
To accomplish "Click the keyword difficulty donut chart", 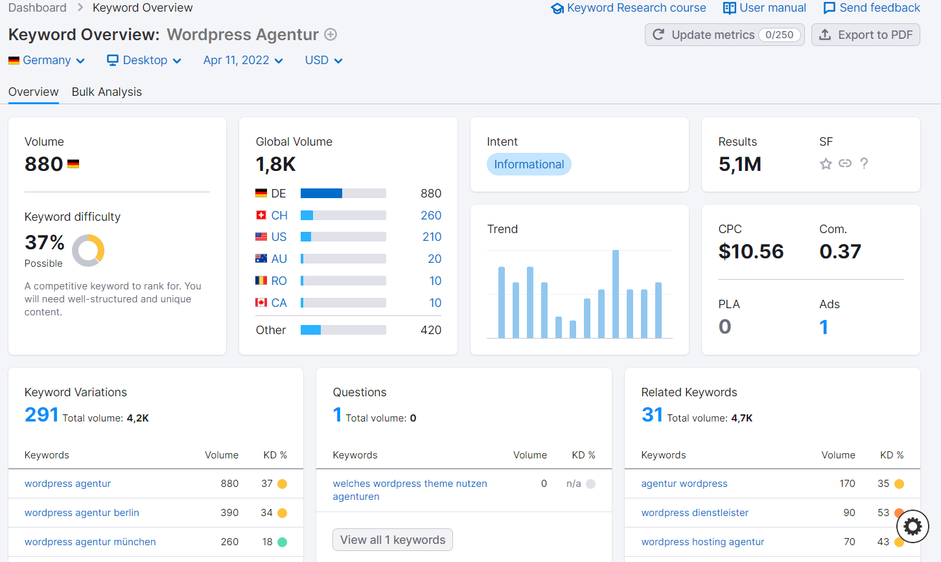I will [88, 251].
